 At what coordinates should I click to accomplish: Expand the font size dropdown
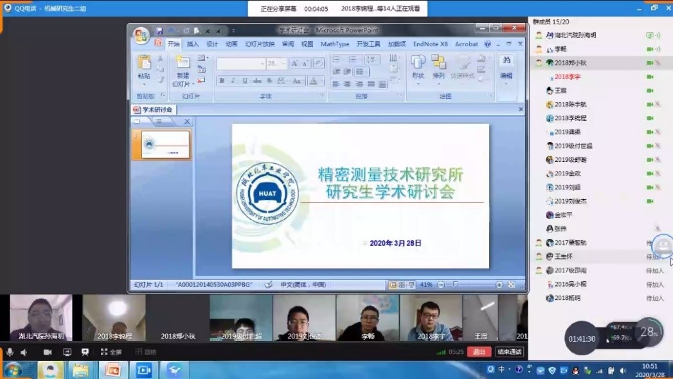283,64
